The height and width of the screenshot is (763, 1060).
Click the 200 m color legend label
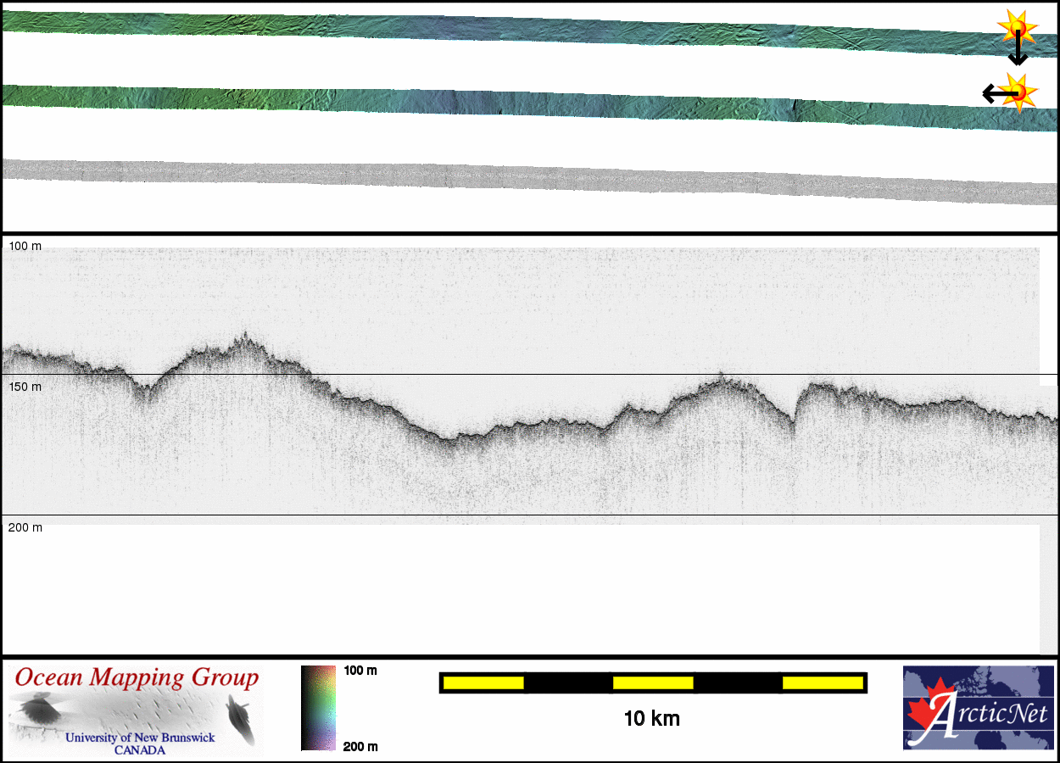pyautogui.click(x=360, y=746)
